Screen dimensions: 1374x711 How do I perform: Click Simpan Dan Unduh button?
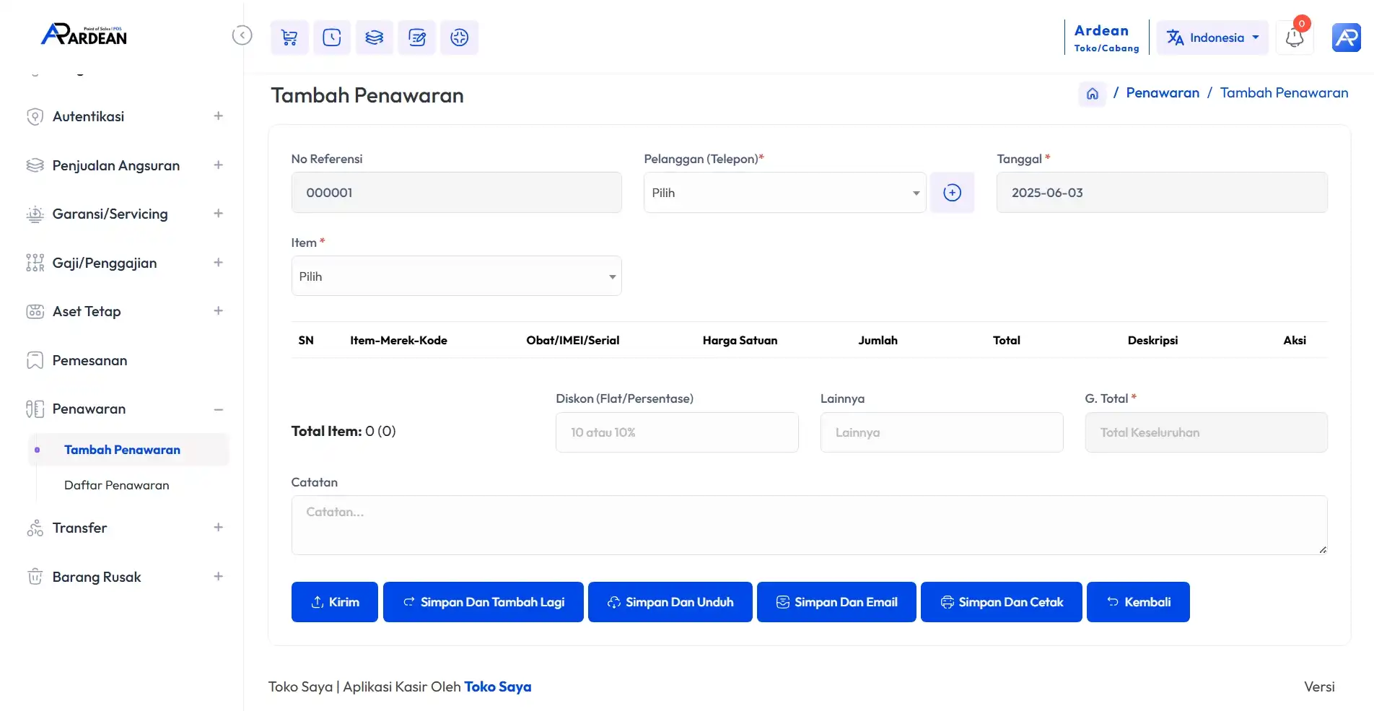tap(670, 602)
